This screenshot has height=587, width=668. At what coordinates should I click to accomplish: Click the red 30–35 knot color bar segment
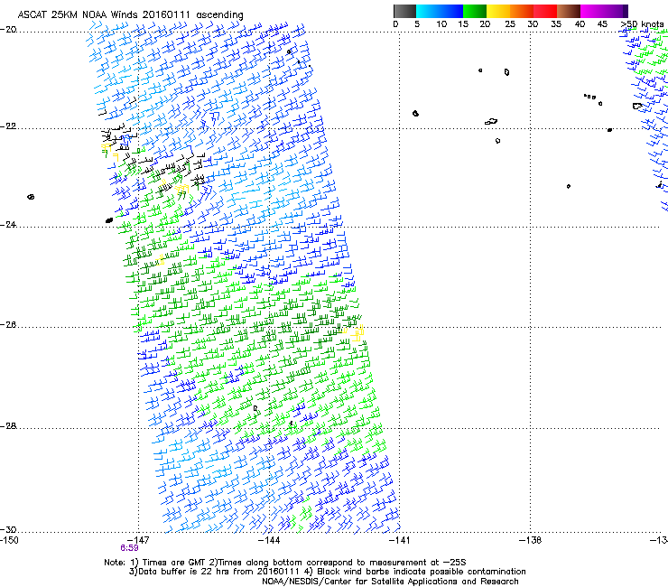545,11
